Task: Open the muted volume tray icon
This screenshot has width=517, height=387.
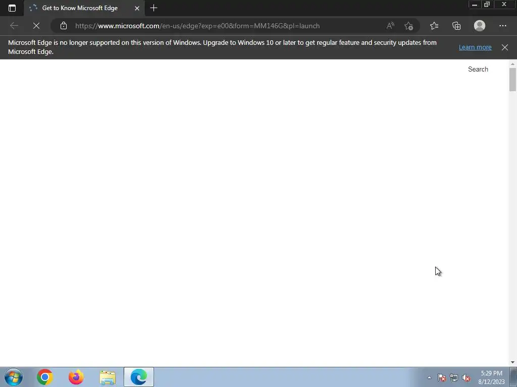Action: tap(466, 377)
